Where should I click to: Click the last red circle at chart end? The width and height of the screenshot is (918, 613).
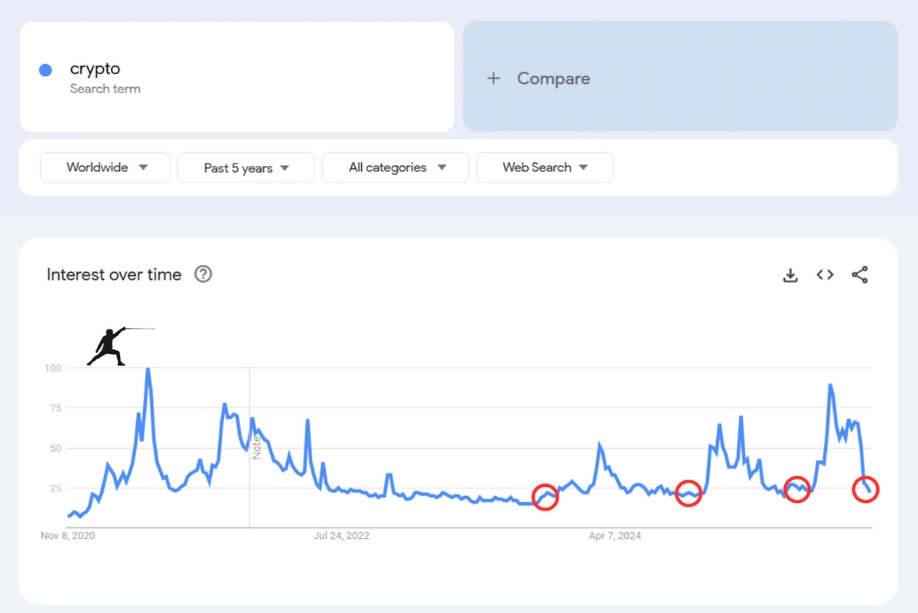click(x=865, y=489)
